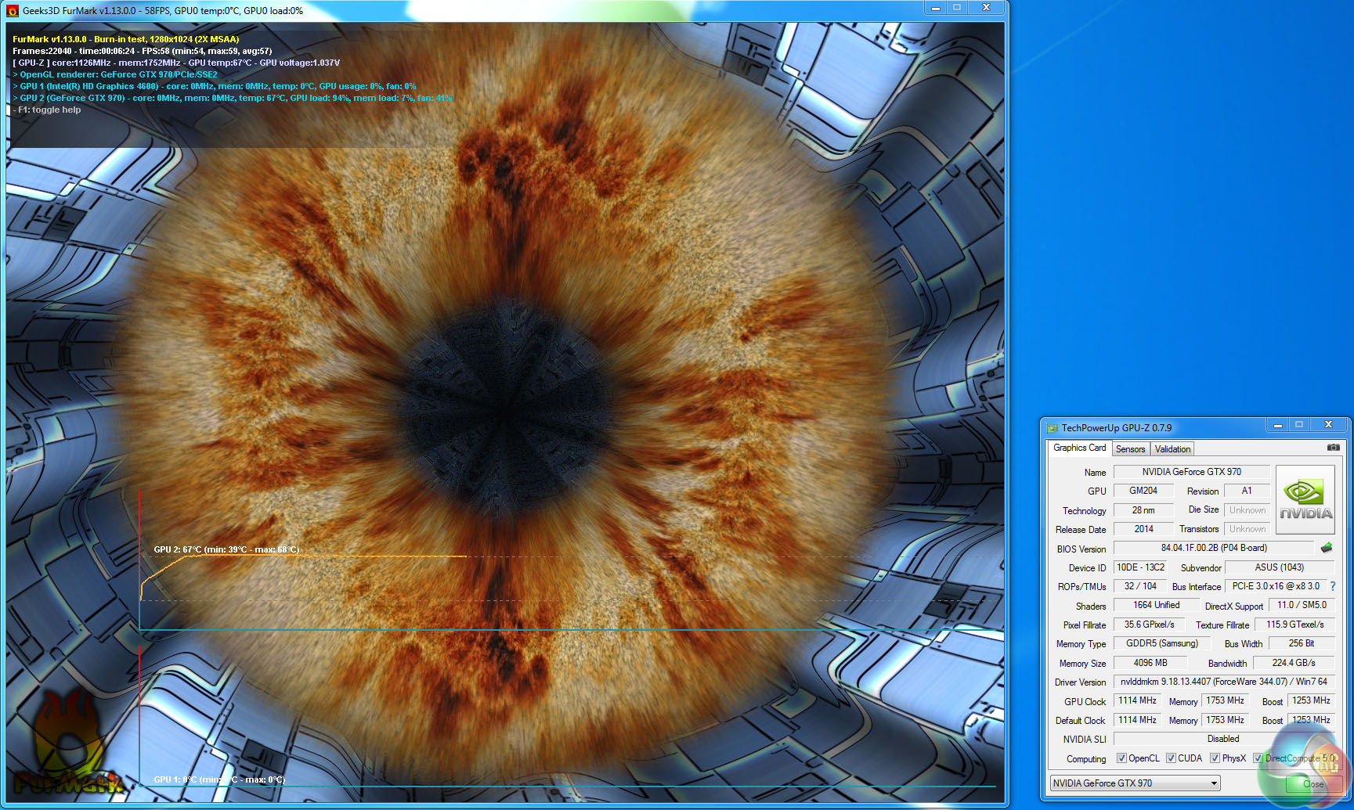Viewport: 1354px width, 810px height.
Task: Toggle the OpenCL checkbox
Action: pyautogui.click(x=1121, y=758)
